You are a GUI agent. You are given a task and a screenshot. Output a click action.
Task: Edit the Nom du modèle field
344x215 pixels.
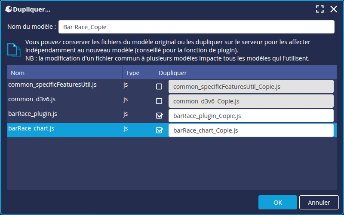coord(196,27)
